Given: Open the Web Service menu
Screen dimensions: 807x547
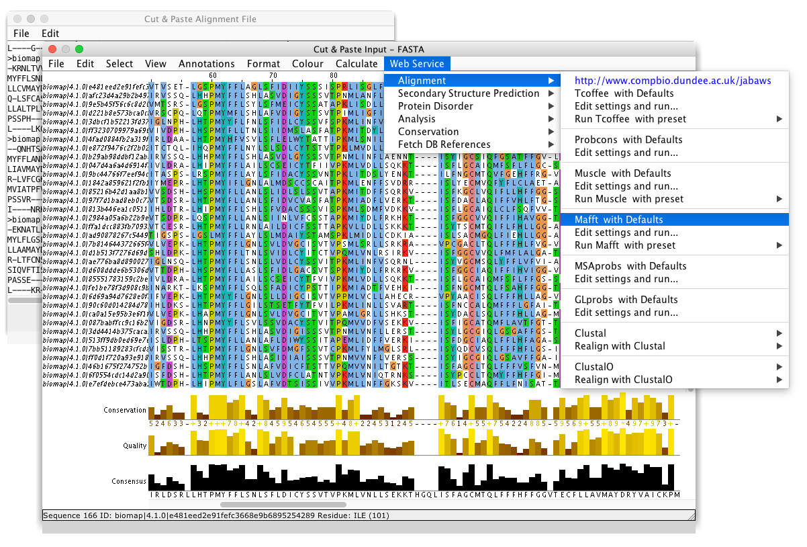Looking at the screenshot, I should (x=417, y=64).
